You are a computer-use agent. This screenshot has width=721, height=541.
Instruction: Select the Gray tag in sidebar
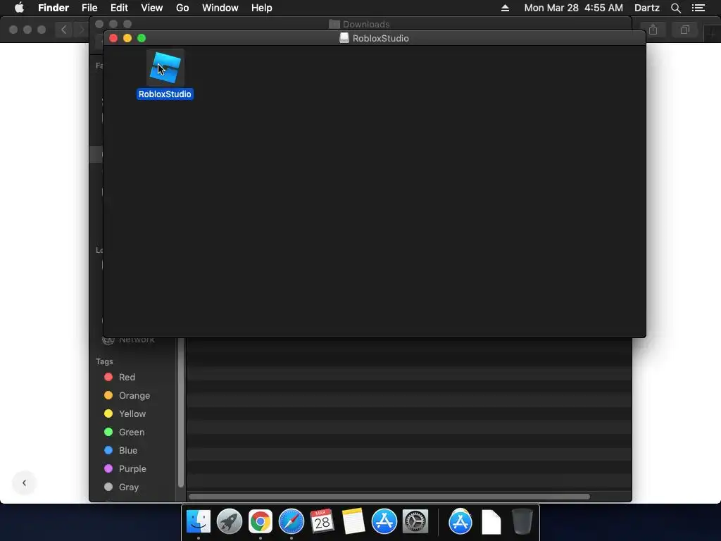pyautogui.click(x=121, y=487)
